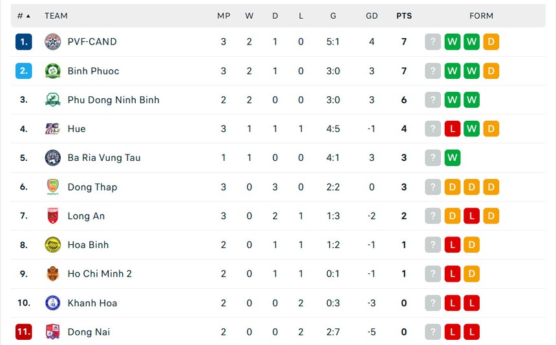Click the red rank 11 badge
Image resolution: width=556 pixels, height=345 pixels.
coord(24,332)
